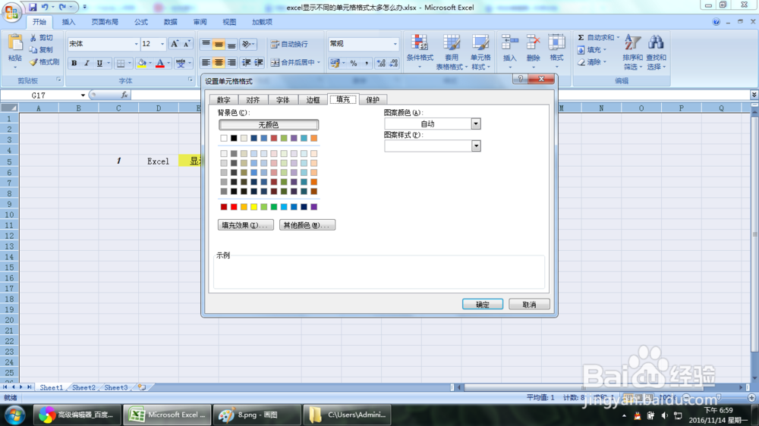Switch to Sheet2 worksheet tab

pyautogui.click(x=83, y=387)
